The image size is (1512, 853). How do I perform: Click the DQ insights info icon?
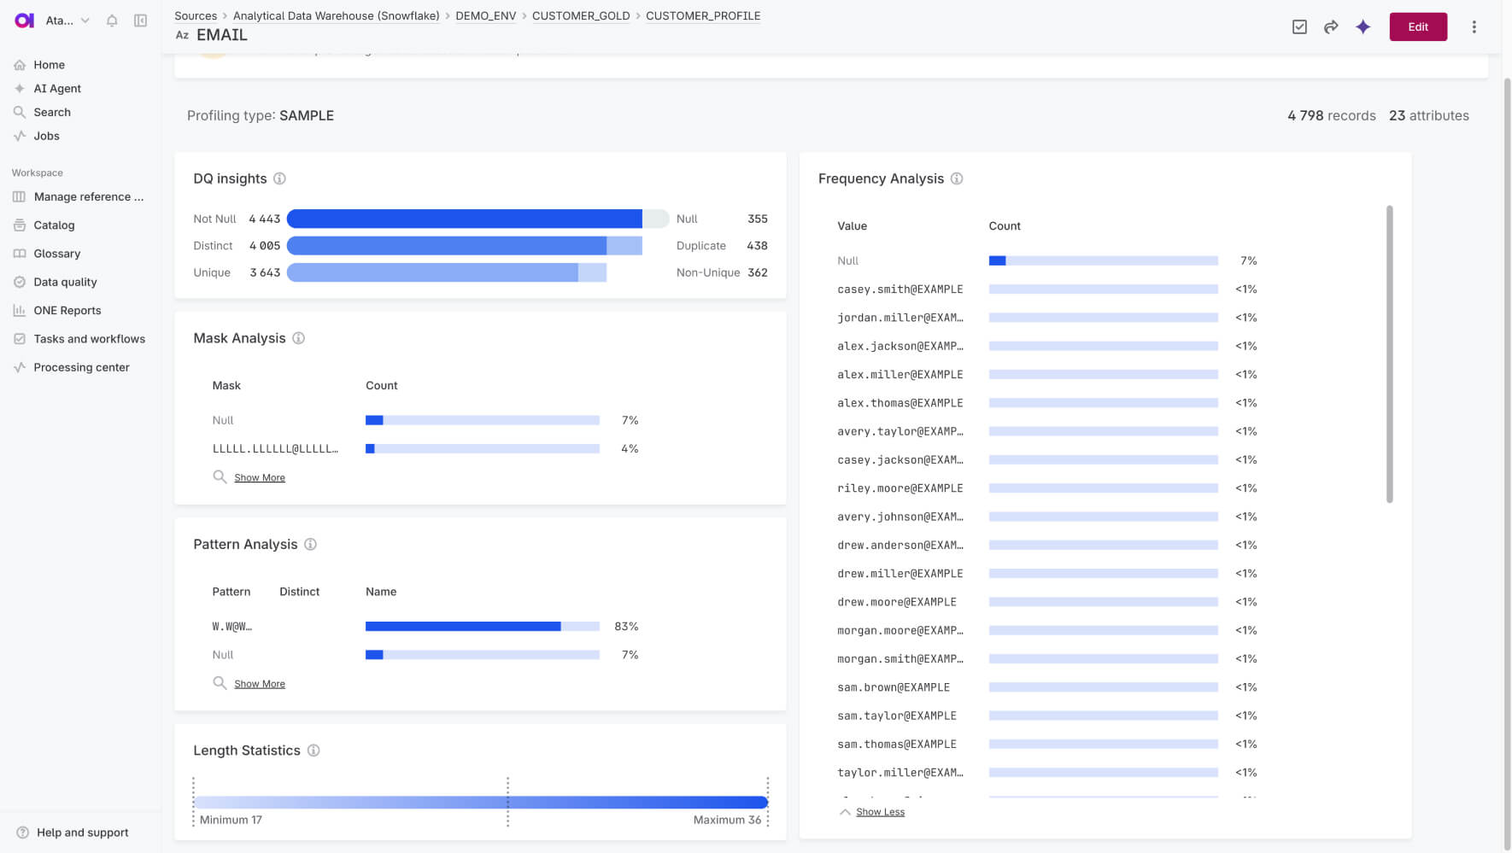point(279,178)
